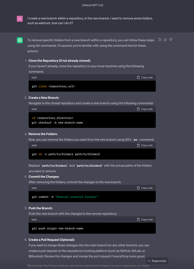Click the refresh icon inside the Regenerate button
This screenshot has width=194, height=269.
coord(149,261)
